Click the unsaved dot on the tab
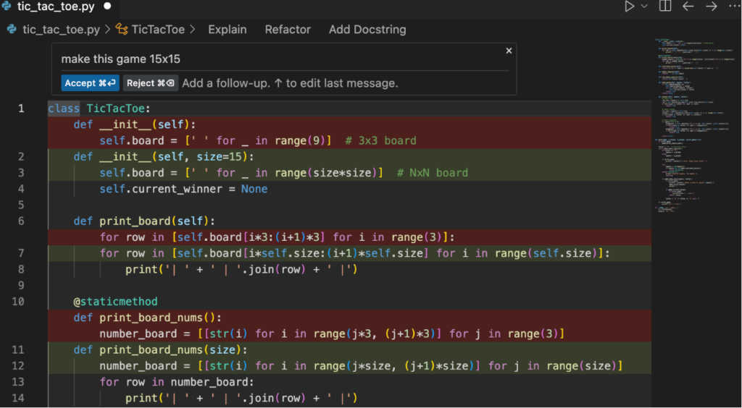 tap(107, 7)
